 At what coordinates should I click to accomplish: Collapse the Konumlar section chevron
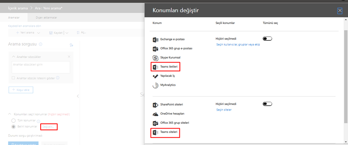pos(10,114)
